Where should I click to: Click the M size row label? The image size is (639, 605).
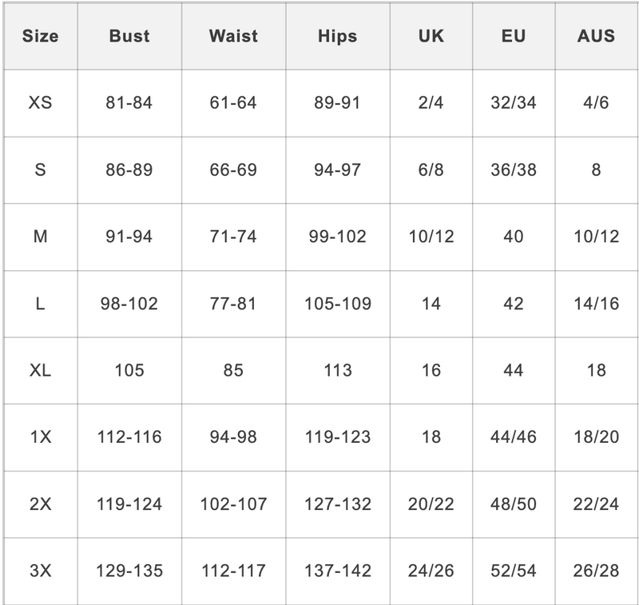point(40,237)
